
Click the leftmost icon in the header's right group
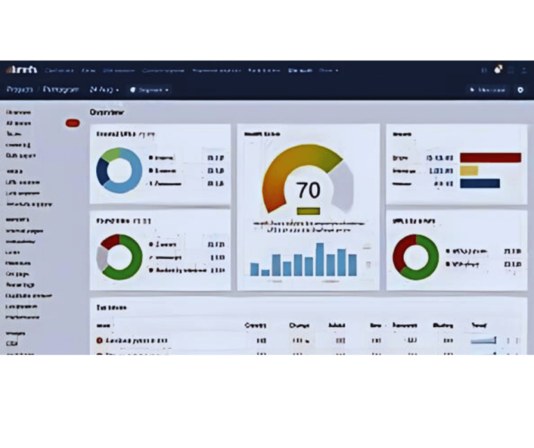(x=484, y=70)
